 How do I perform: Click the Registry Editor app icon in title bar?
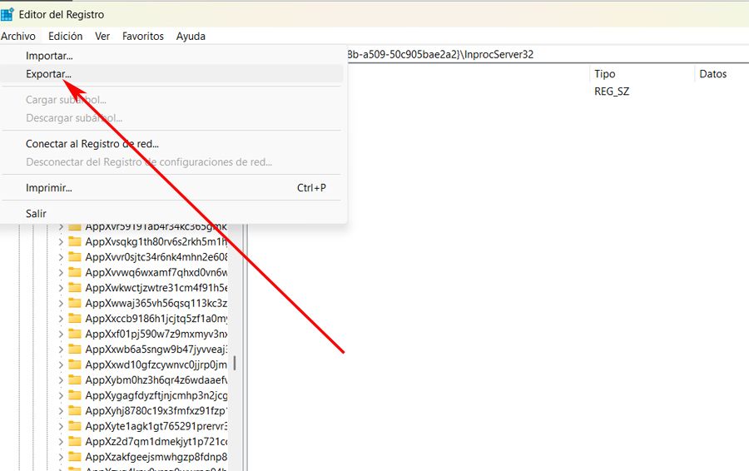[x=7, y=14]
